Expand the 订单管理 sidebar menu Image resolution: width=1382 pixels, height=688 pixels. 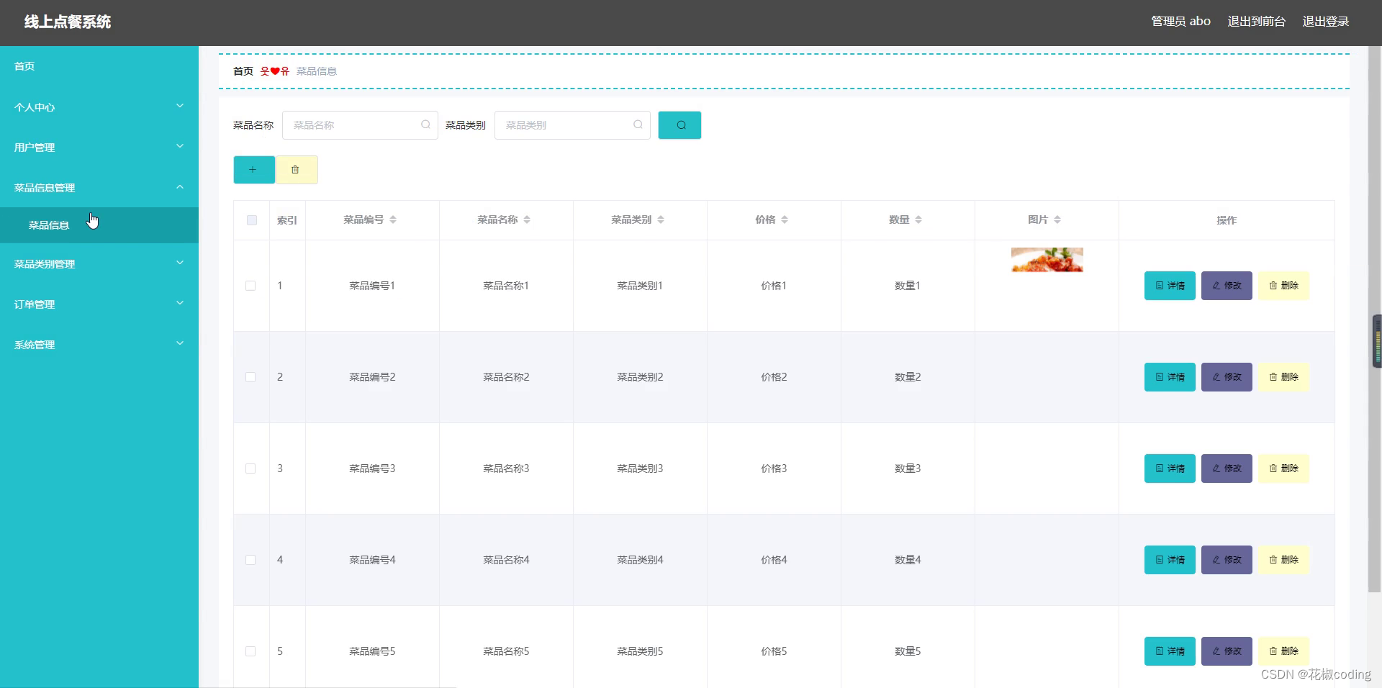click(x=99, y=304)
